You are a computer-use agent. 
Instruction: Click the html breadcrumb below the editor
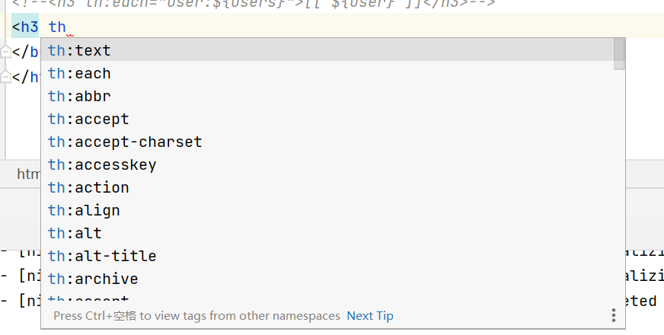point(29,174)
